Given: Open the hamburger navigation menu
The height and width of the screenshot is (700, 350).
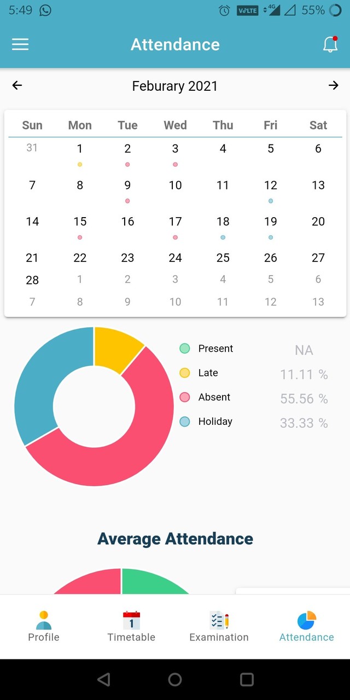Looking at the screenshot, I should pyautogui.click(x=20, y=44).
